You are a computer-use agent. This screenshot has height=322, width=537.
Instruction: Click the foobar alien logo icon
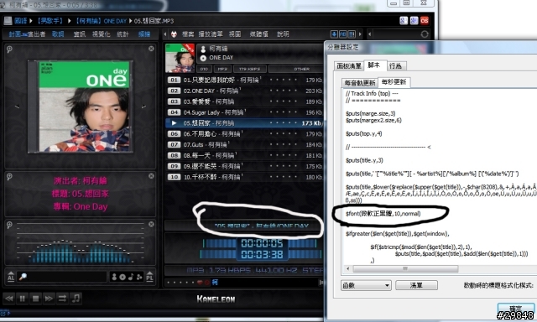tap(174, 34)
